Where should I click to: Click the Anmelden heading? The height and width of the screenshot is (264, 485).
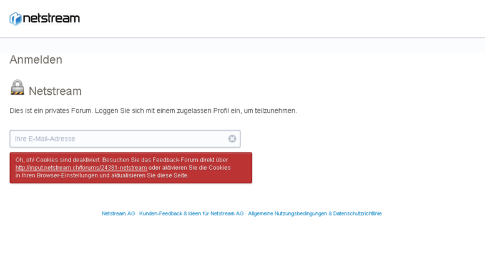[36, 60]
